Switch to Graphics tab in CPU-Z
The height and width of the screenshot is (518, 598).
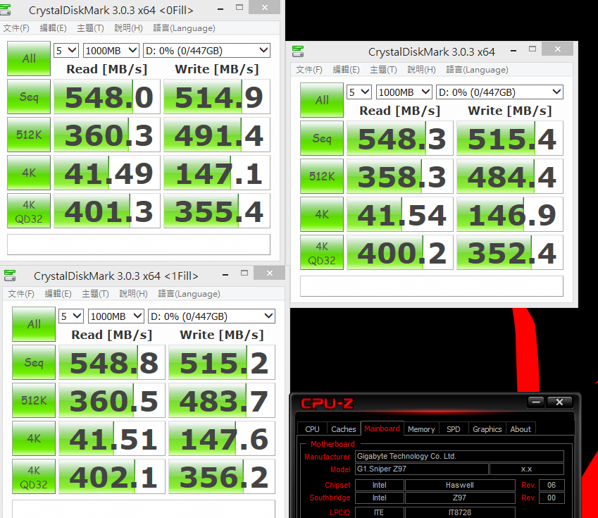click(487, 429)
